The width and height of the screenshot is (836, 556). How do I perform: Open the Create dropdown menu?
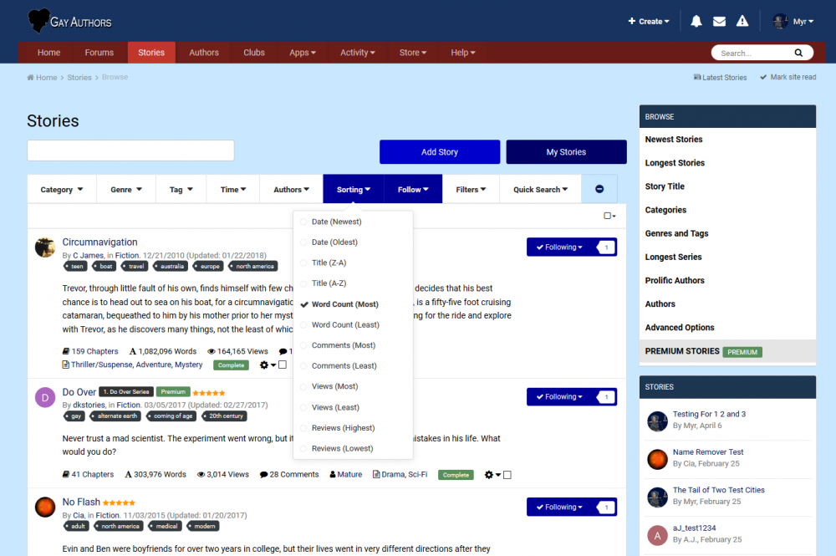click(649, 22)
